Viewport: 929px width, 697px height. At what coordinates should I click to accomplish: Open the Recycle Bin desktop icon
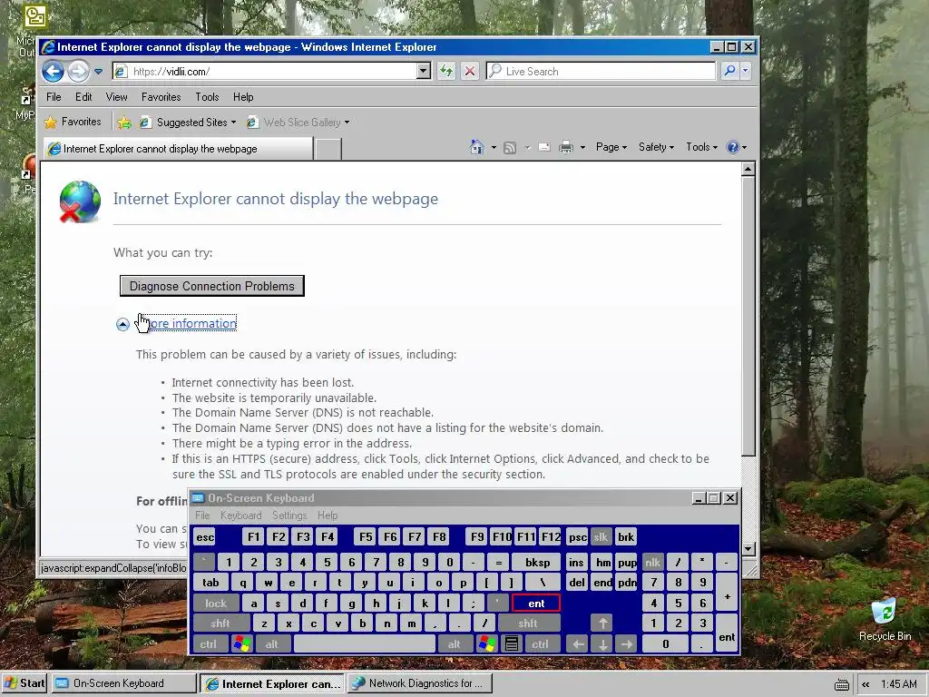point(885,619)
